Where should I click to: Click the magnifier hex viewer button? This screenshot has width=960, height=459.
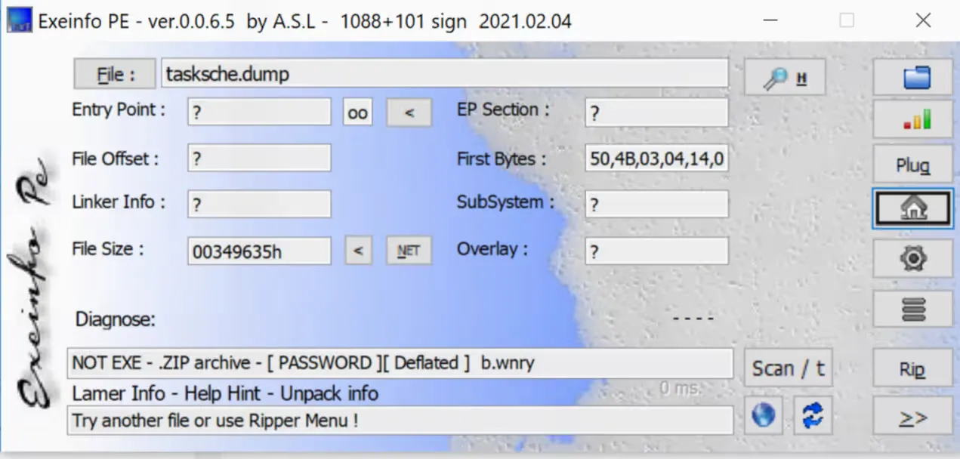click(x=785, y=77)
